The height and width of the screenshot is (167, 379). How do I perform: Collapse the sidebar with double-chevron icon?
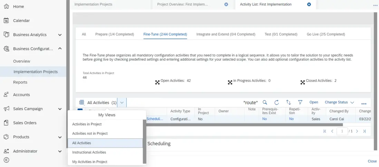pos(6,160)
